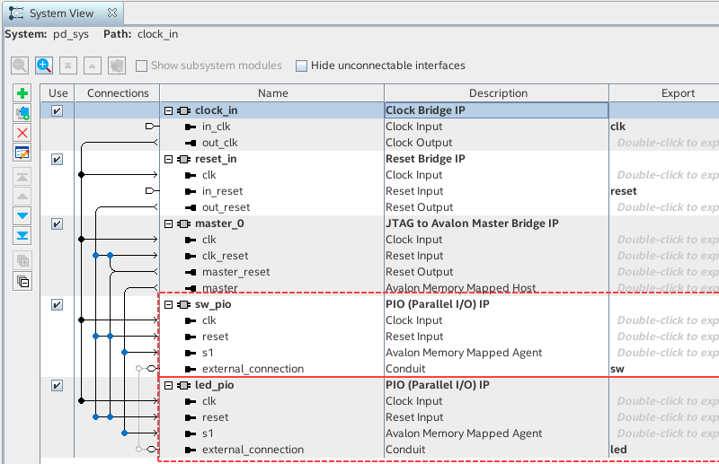Viewport: 719px width, 464px height.
Task: Click the Description column header
Action: 497,93
